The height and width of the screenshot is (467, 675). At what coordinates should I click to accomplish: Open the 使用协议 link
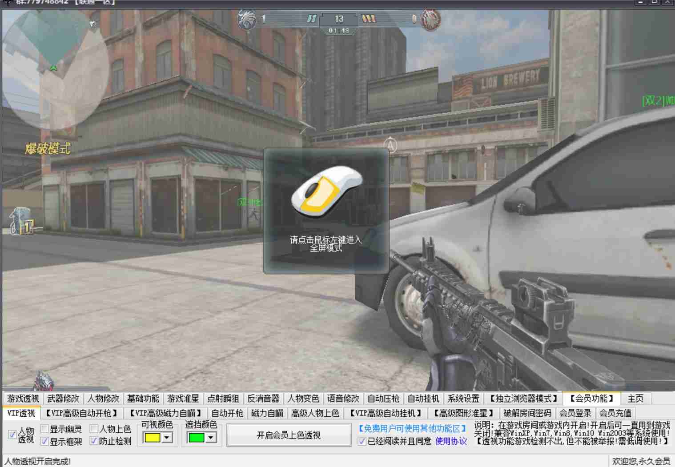tap(451, 441)
